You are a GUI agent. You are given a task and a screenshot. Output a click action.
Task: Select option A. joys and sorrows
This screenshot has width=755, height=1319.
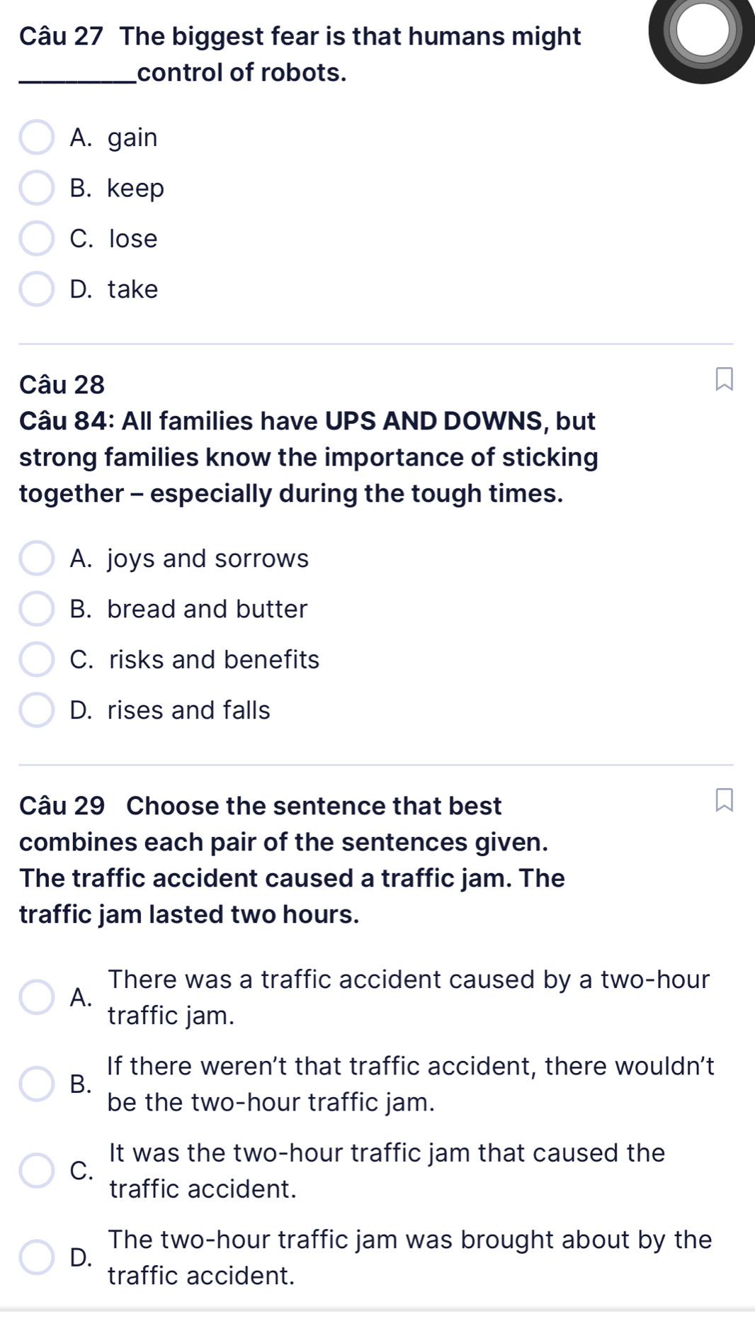(x=36, y=559)
